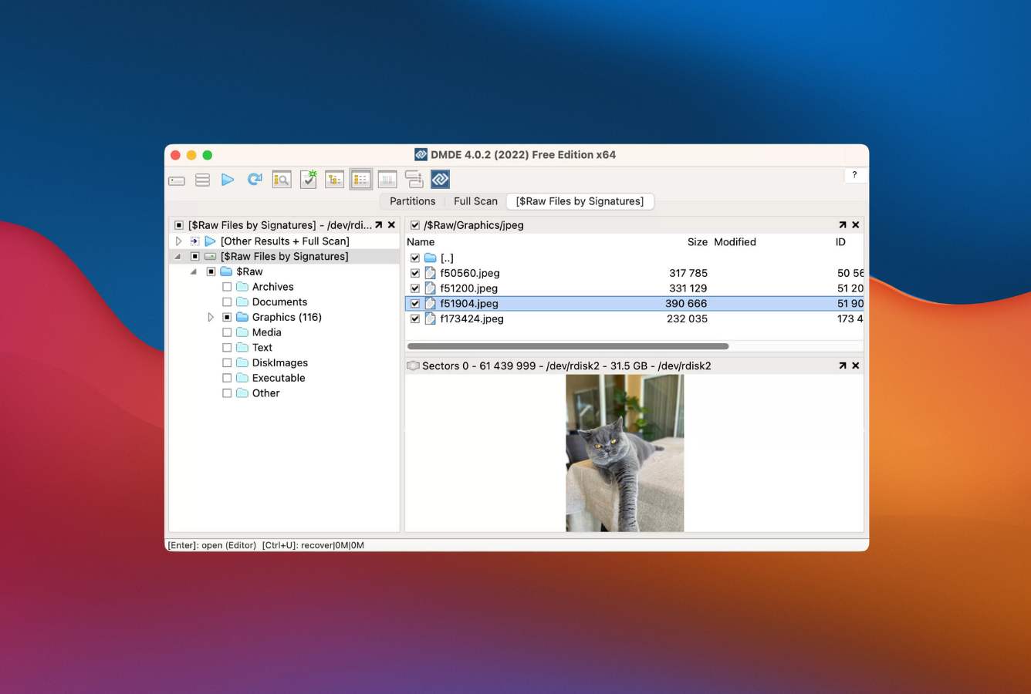
Task: Toggle checkbox in left tree panel header
Action: pos(179,225)
